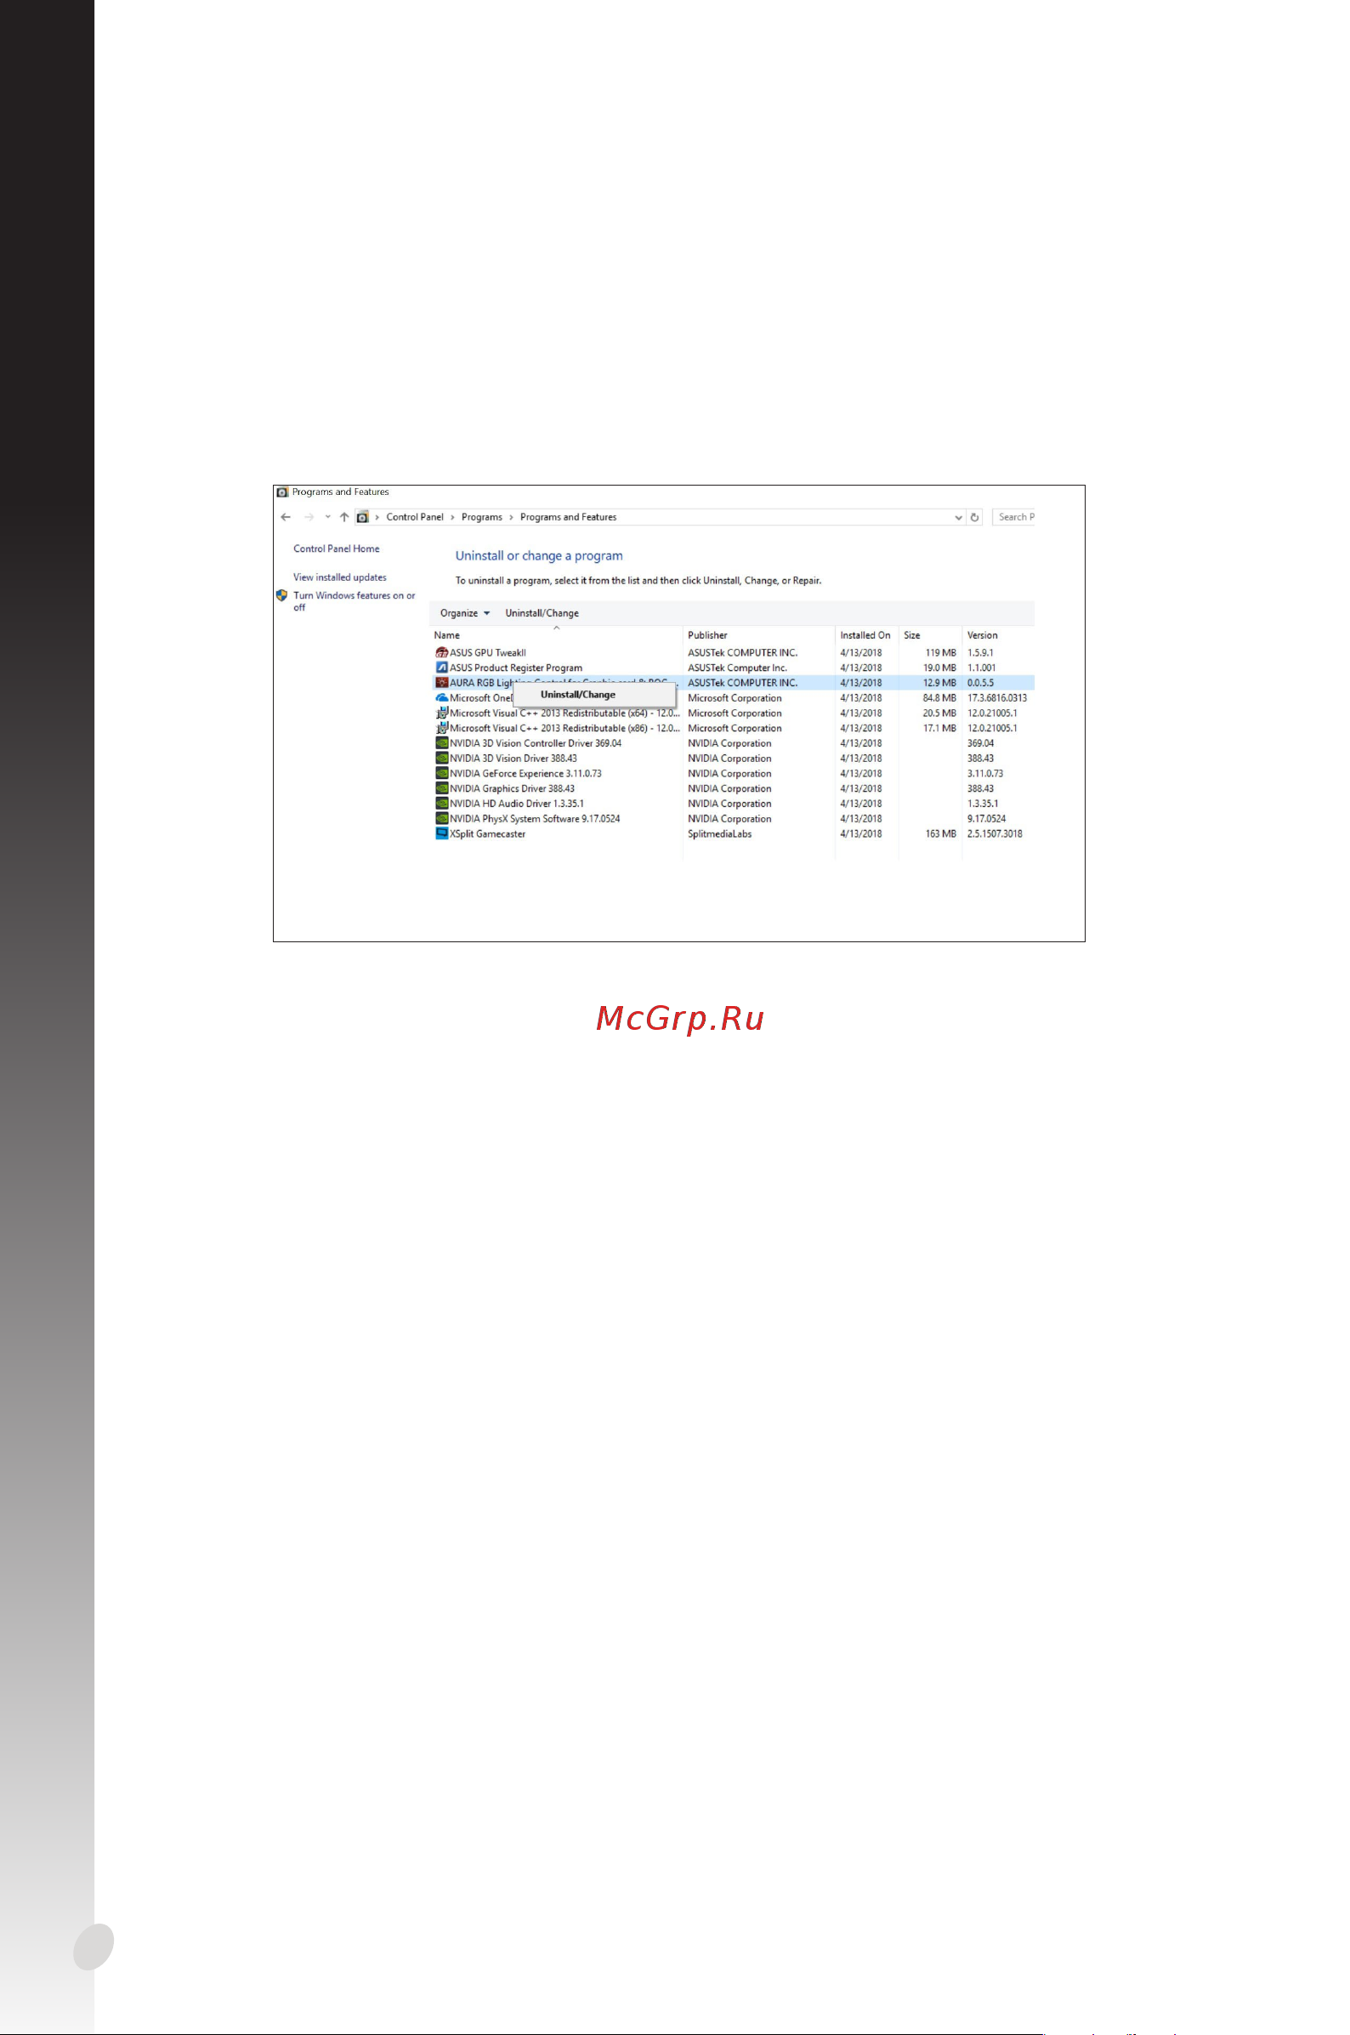Select NVIDIA PhysX System Software 9.17.0524 name
Screen dimensions: 1350x2035
535,819
